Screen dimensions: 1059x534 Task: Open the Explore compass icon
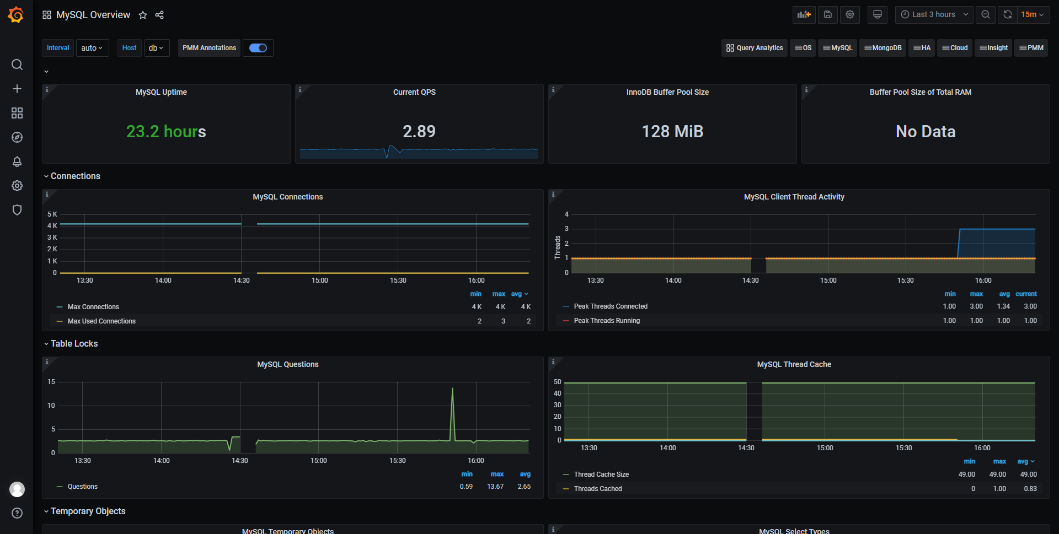[x=17, y=137]
